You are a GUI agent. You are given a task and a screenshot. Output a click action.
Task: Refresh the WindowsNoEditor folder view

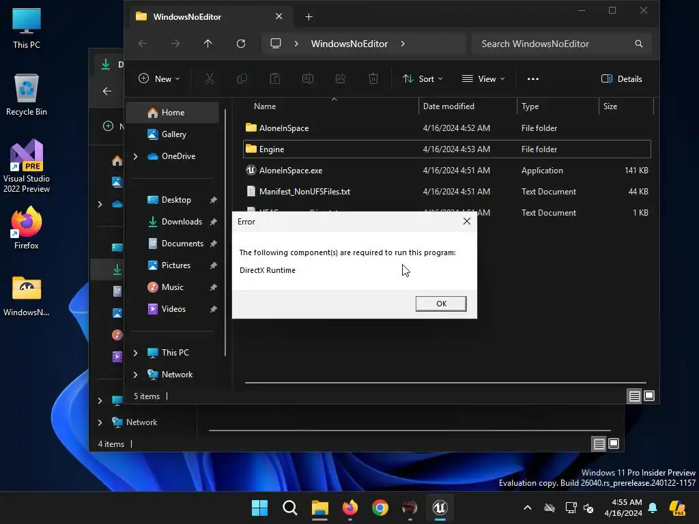(x=241, y=44)
